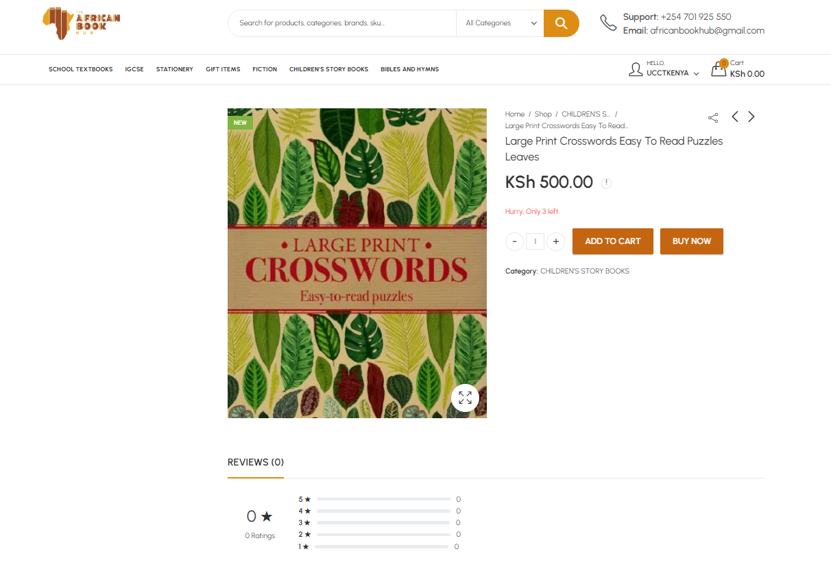Click the African Book Hub logo
This screenshot has width=831, height=569.
81,23
